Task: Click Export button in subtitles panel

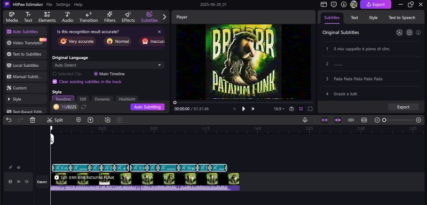Action: [404, 107]
